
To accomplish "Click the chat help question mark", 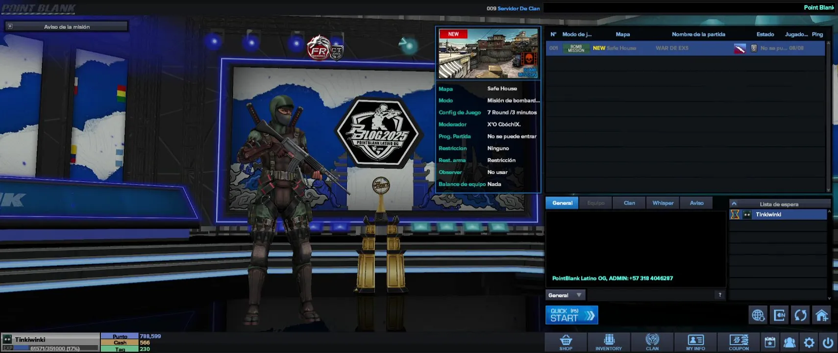I will (x=719, y=295).
